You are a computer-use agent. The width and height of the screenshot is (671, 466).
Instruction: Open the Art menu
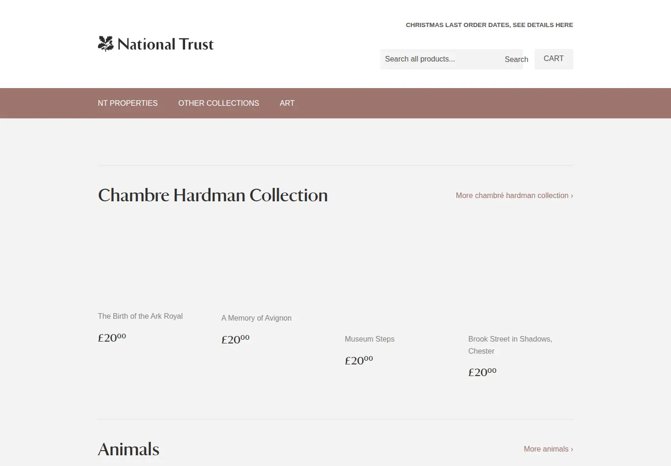(287, 103)
